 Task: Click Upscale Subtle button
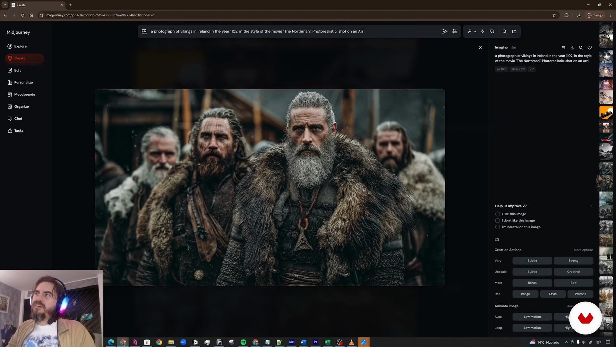(x=532, y=272)
